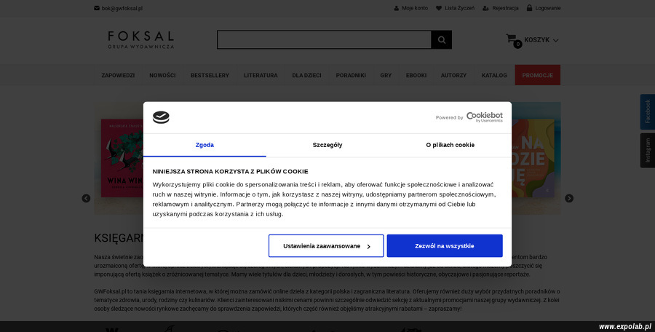Screen dimensions: 655x332
Task: Open the Bestsellery menu
Action: pyautogui.click(x=210, y=75)
